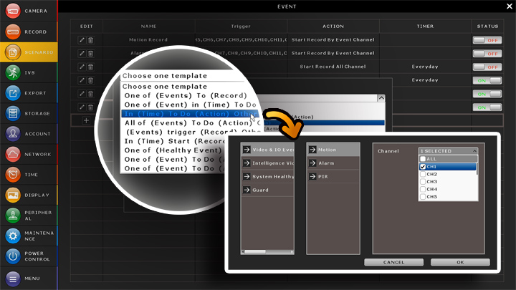Open the Record settings icon
Viewport: 516px width, 290px height.
pos(13,32)
